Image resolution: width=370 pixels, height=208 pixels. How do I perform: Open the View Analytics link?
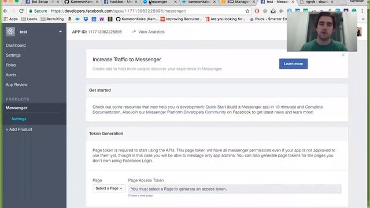click(x=148, y=32)
